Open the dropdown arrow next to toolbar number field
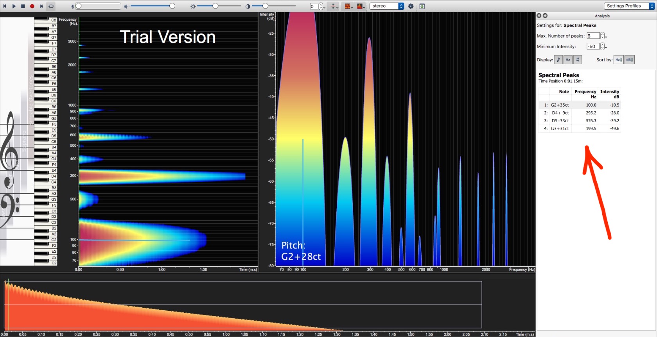Screen dimensions: 657x337 pos(325,7)
